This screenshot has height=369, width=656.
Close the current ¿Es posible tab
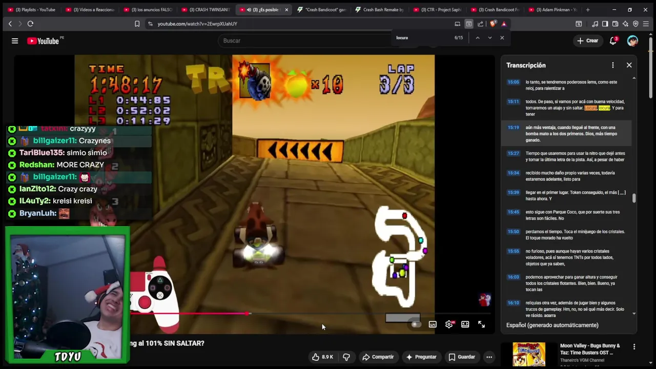click(286, 10)
